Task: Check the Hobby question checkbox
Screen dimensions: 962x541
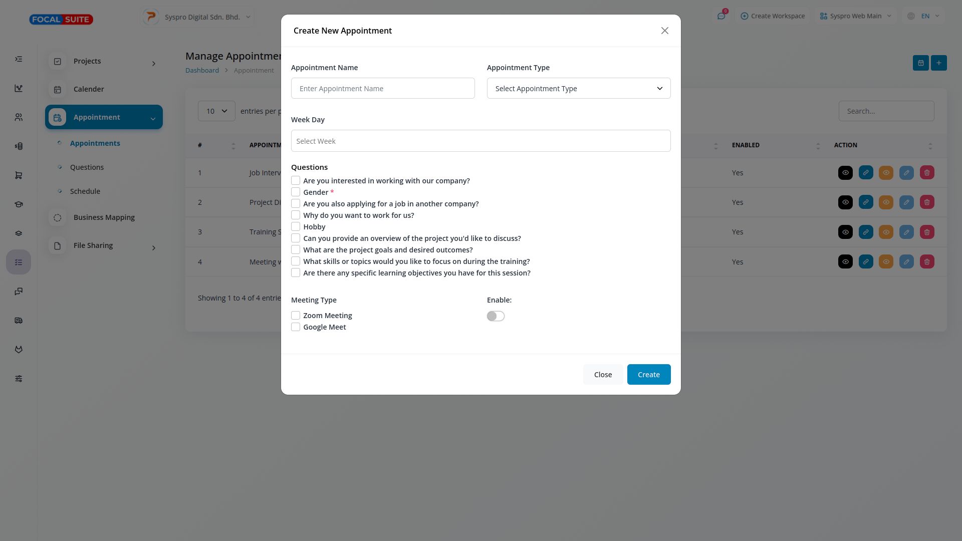Action: tap(296, 227)
